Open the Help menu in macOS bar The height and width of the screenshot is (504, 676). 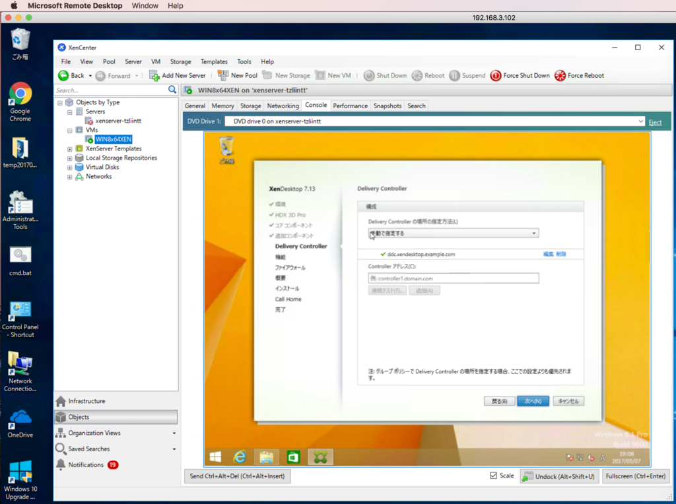click(176, 5)
